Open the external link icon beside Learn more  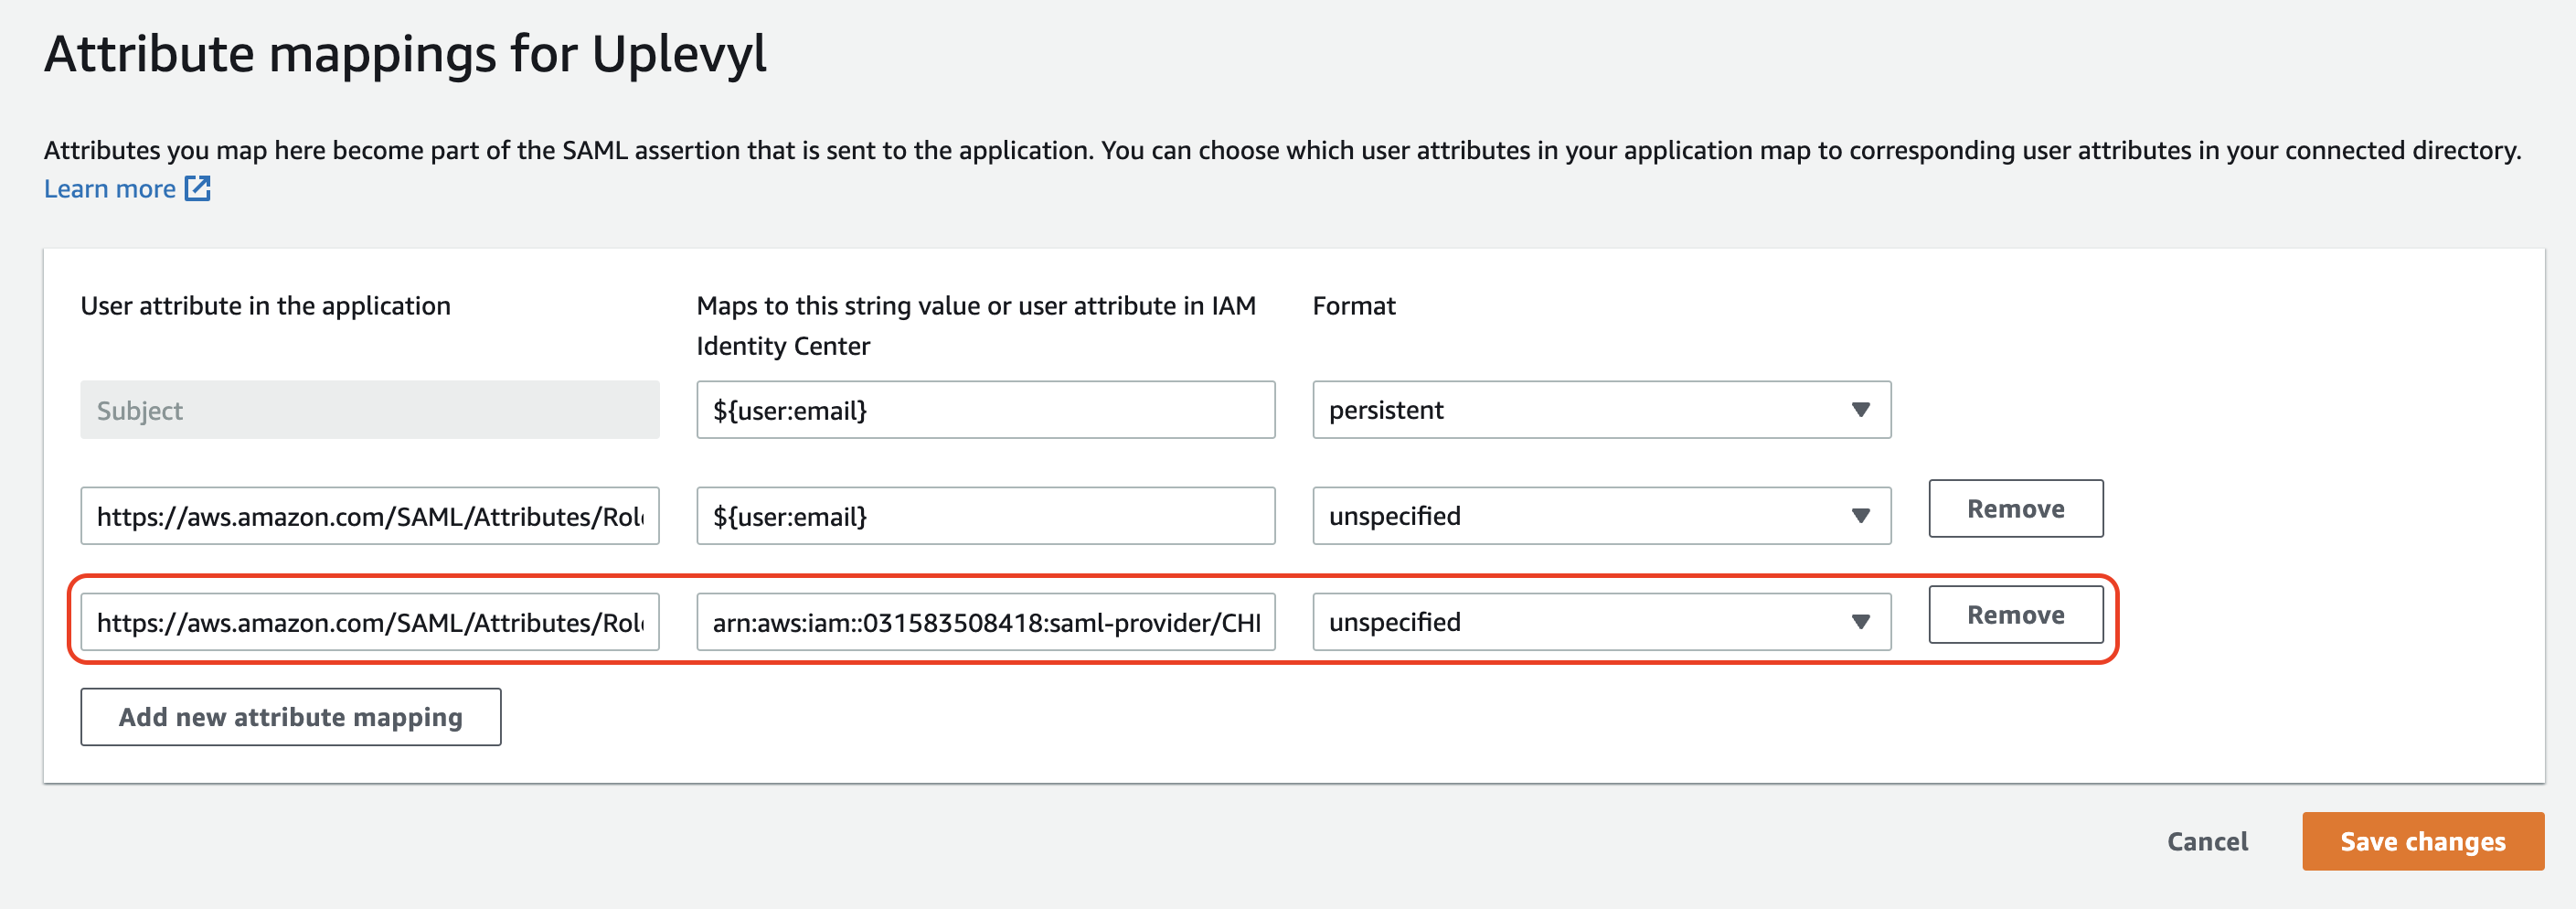pos(198,188)
